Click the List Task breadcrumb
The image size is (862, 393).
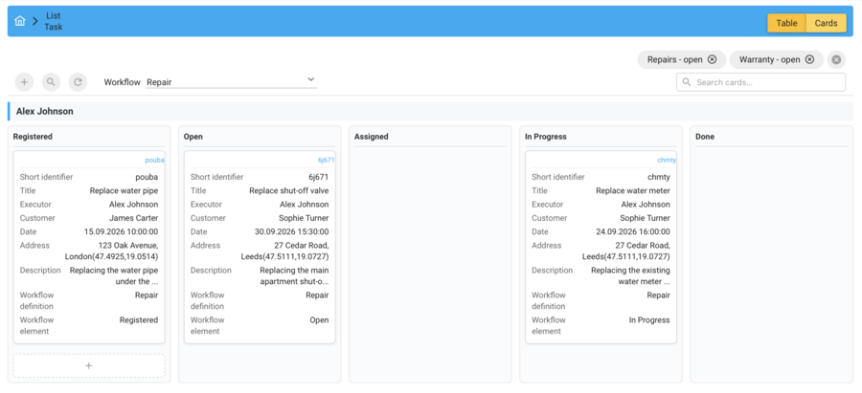pyautogui.click(x=54, y=21)
